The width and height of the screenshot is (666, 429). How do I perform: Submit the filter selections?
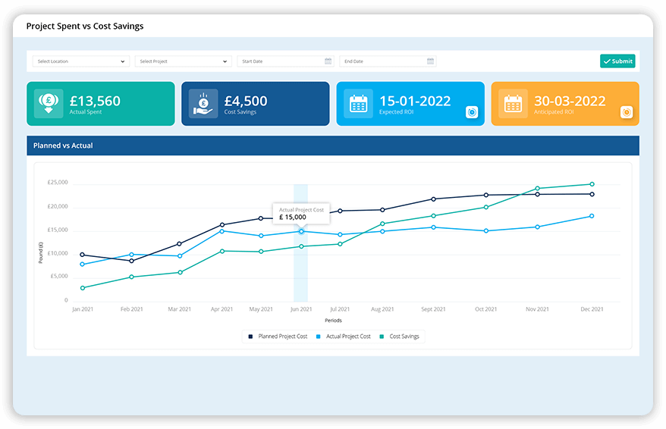(617, 61)
